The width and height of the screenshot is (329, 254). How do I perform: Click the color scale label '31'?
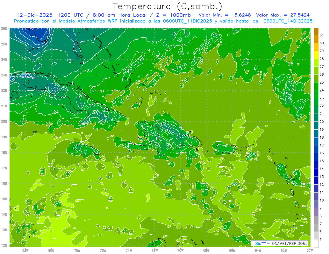click(x=322, y=35)
